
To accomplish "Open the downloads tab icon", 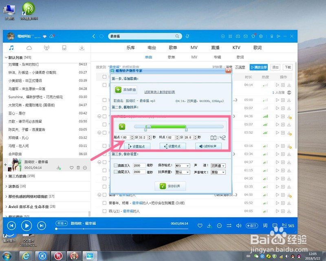I will (82, 48).
